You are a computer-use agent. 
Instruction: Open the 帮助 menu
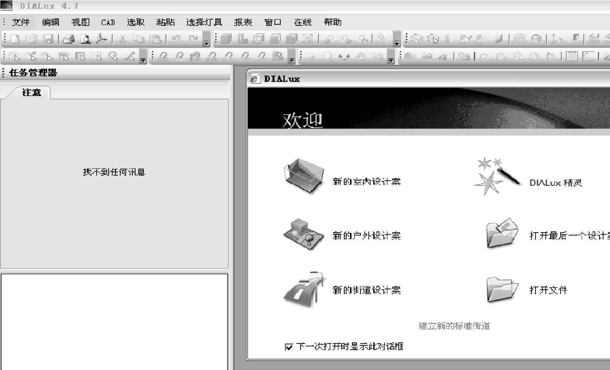pyautogui.click(x=333, y=22)
